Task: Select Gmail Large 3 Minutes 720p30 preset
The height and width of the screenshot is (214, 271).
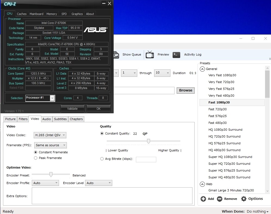Action: pyautogui.click(x=231, y=190)
